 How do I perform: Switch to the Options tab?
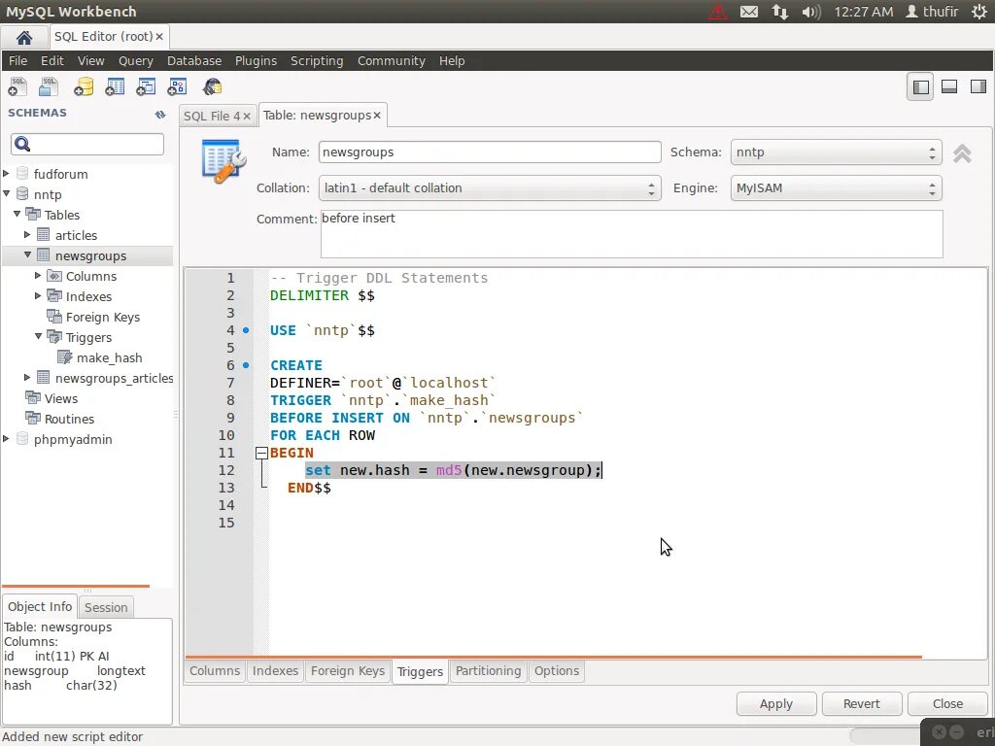557,671
